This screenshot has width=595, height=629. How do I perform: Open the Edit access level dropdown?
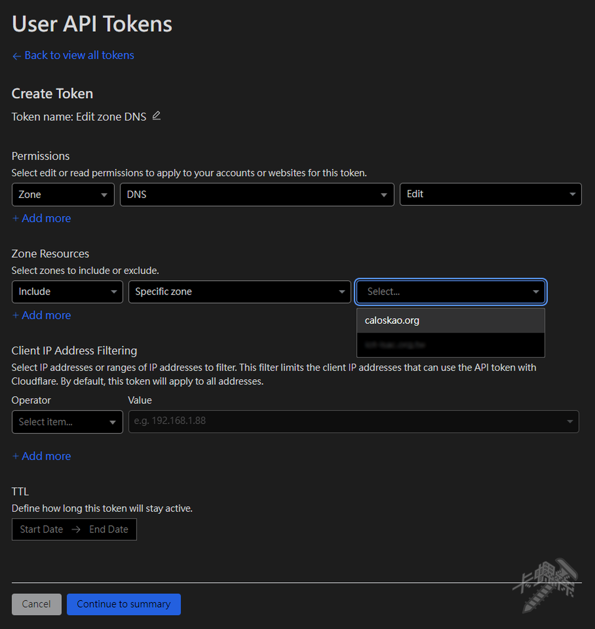[490, 194]
